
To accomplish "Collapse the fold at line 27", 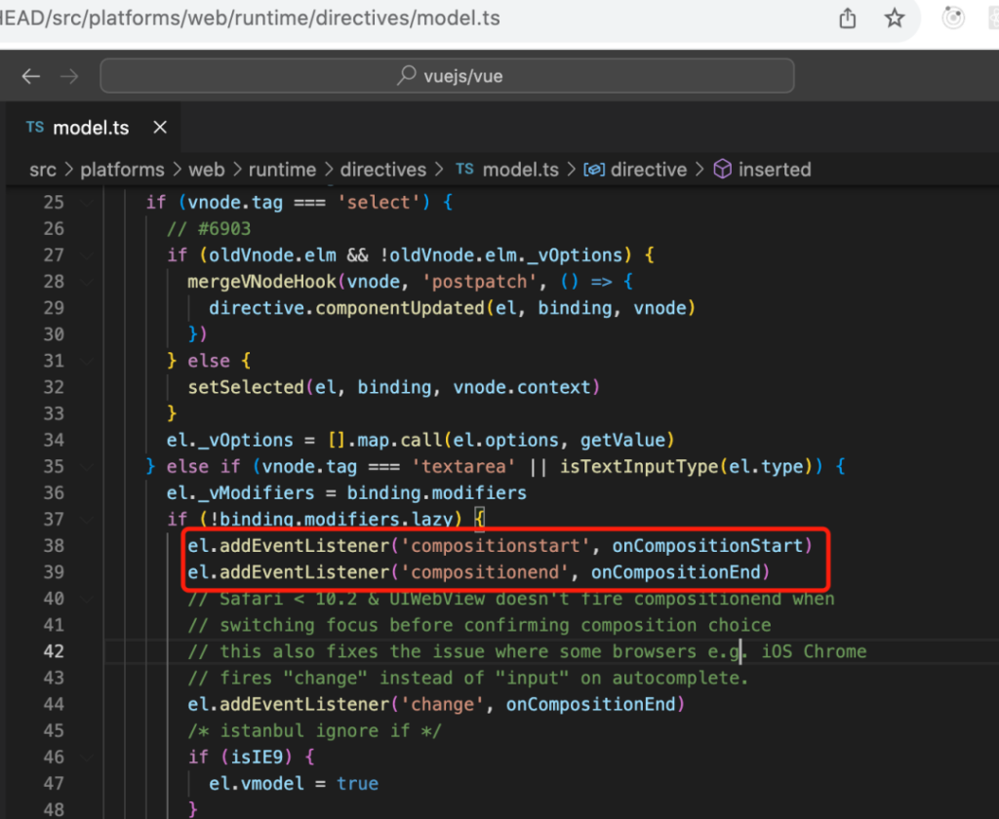I will click(x=87, y=255).
